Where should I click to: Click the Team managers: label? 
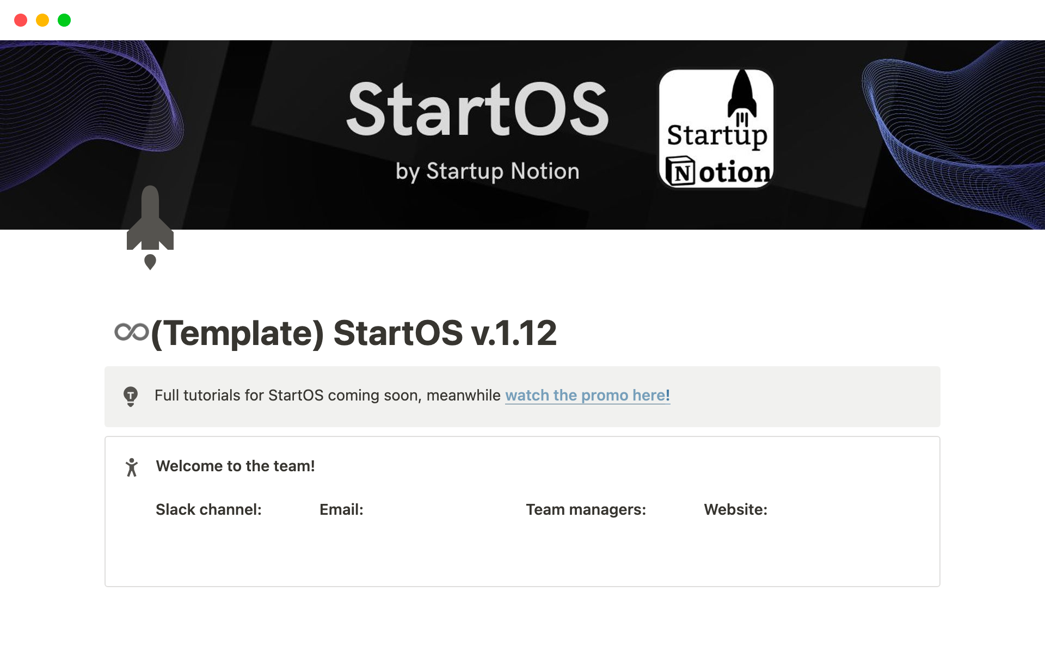coord(586,509)
